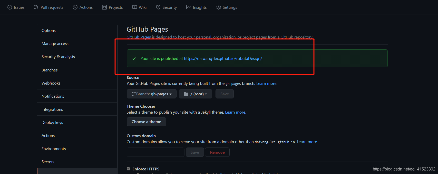The height and width of the screenshot is (174, 438).
Task: Open the Pull requests tab
Action: (x=48, y=7)
